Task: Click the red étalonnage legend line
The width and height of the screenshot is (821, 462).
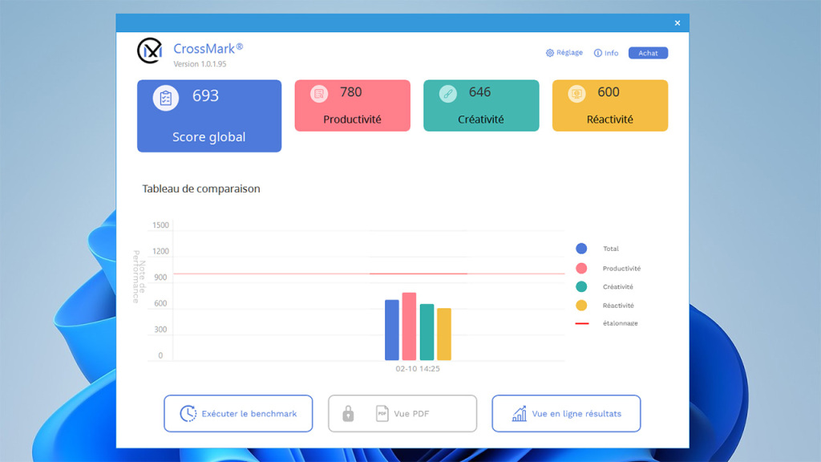Action: (x=582, y=323)
